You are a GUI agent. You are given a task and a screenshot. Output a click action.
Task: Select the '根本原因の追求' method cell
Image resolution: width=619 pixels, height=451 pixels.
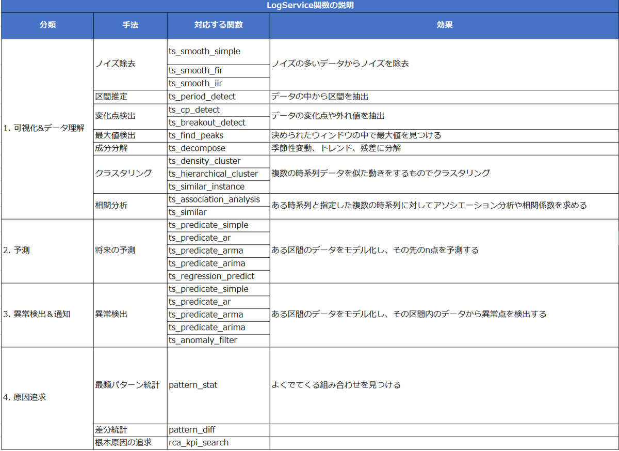(130, 443)
